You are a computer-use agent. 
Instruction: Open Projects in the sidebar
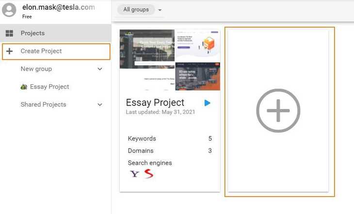click(56, 33)
